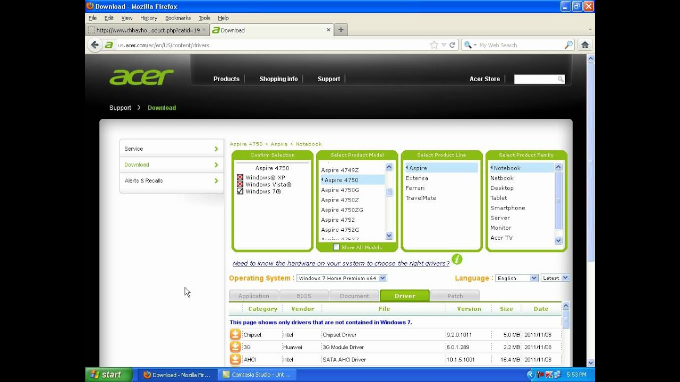
Task: Open the Shopping info navigation link
Action: tap(278, 79)
